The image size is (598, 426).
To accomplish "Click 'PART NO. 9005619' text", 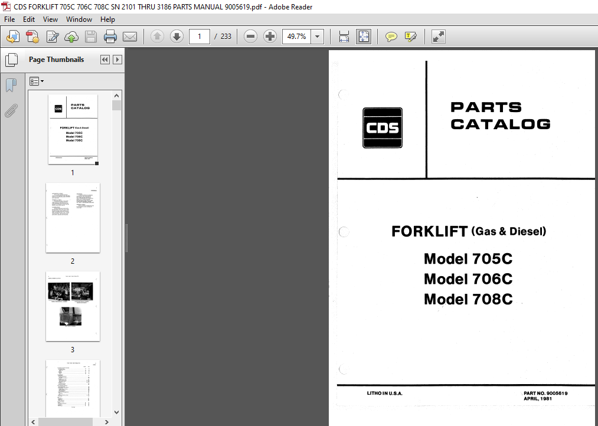I will pyautogui.click(x=545, y=393).
